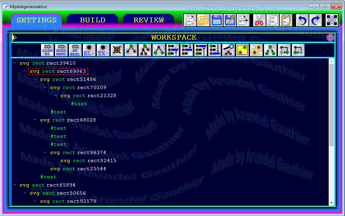Collapse the rect65894 tree node
This screenshot has height=216, width=345.
15,185
